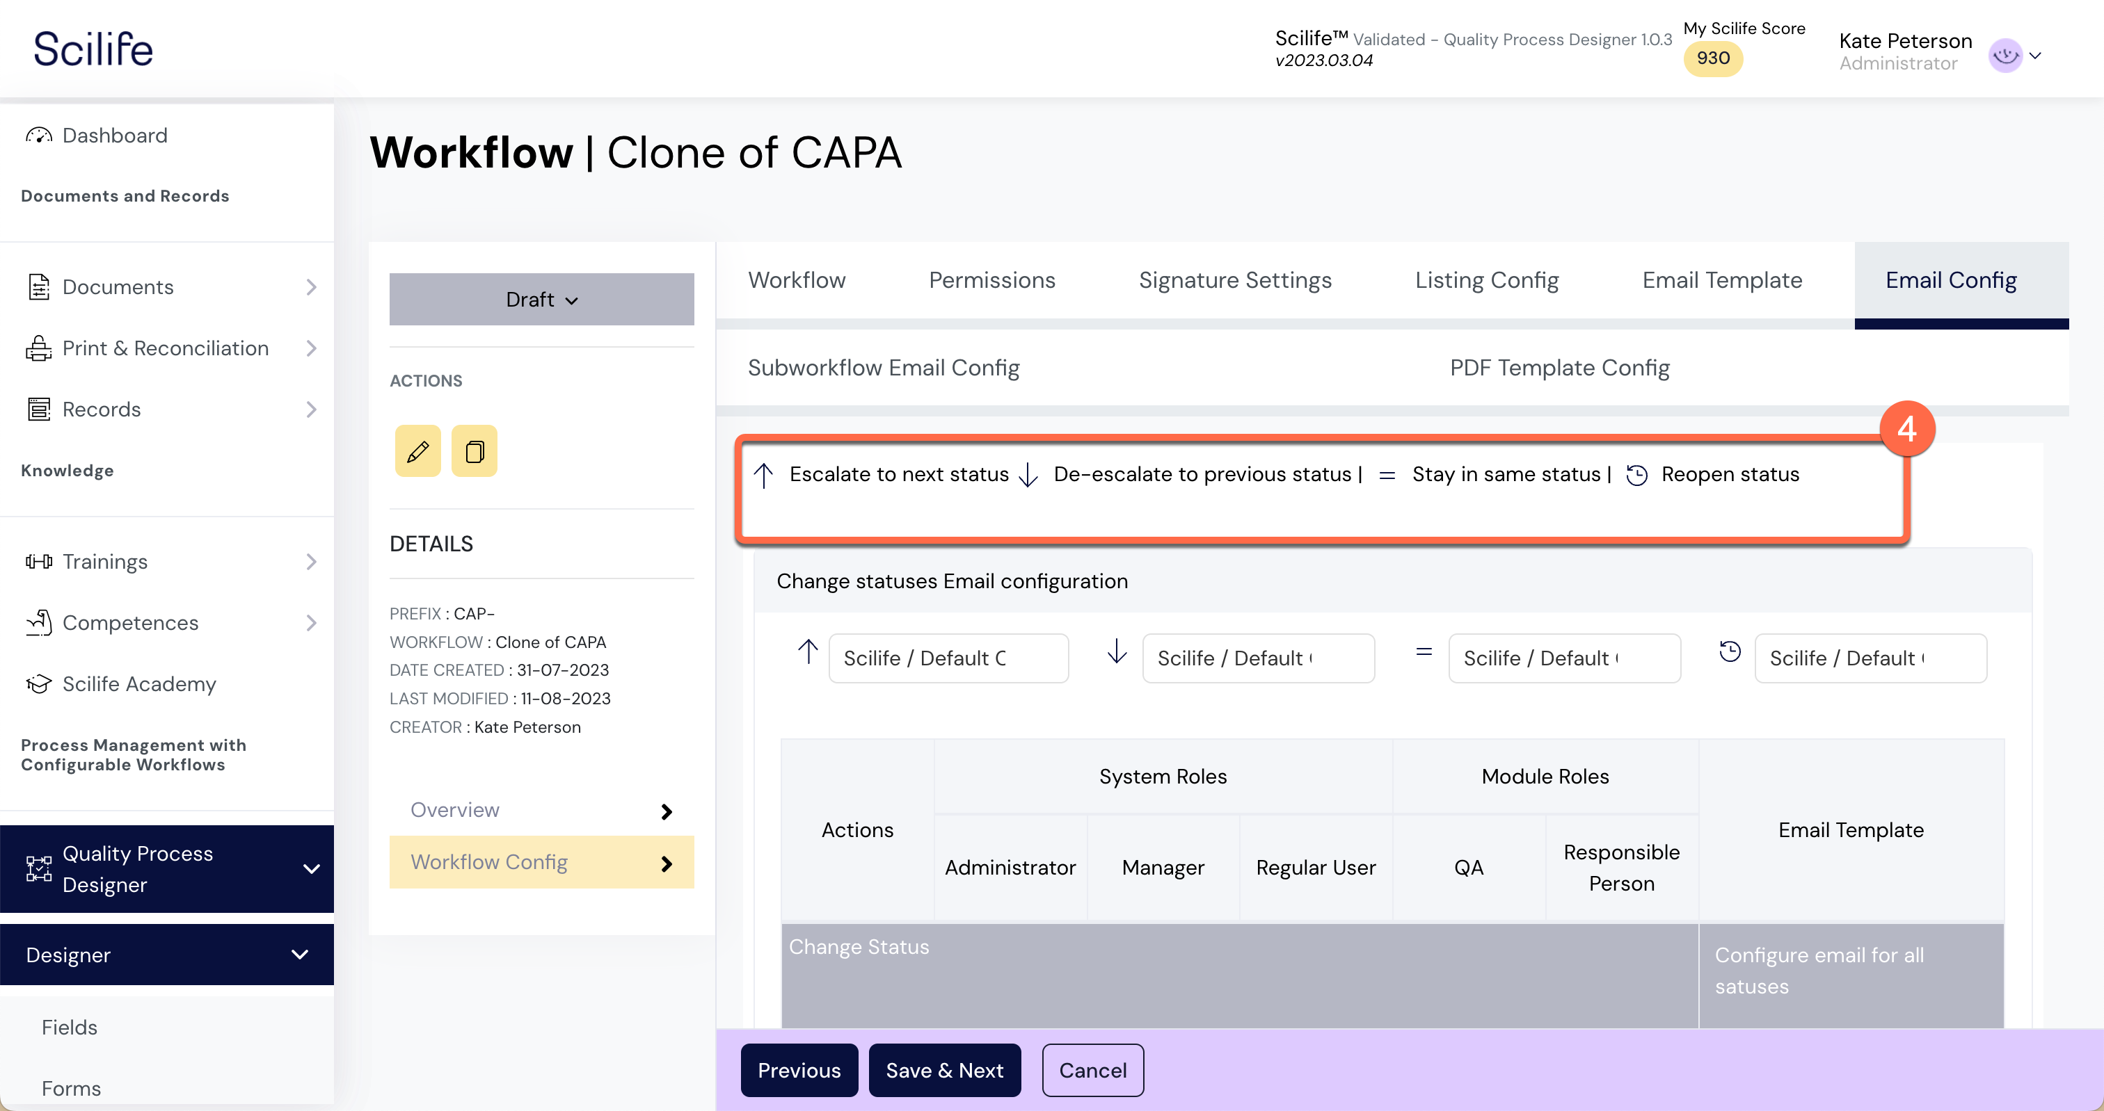
Task: Click the Manager column header
Action: 1162,867
